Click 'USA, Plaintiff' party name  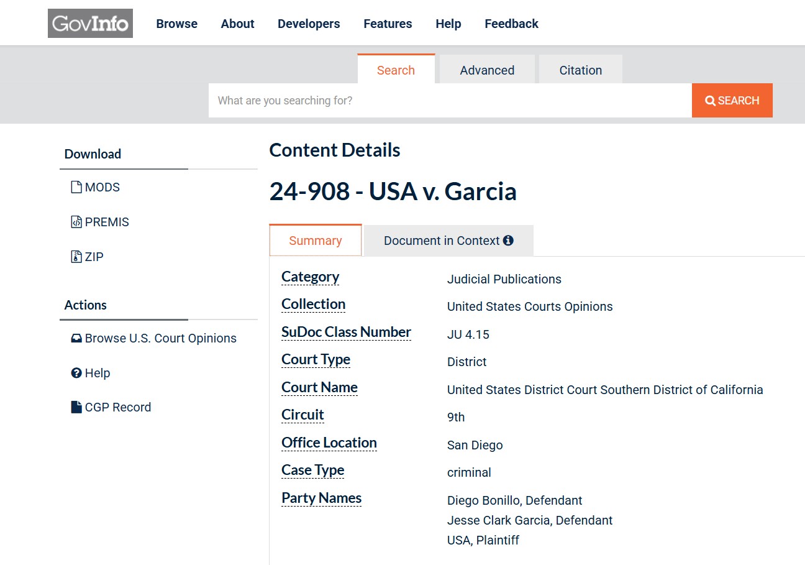tap(483, 540)
